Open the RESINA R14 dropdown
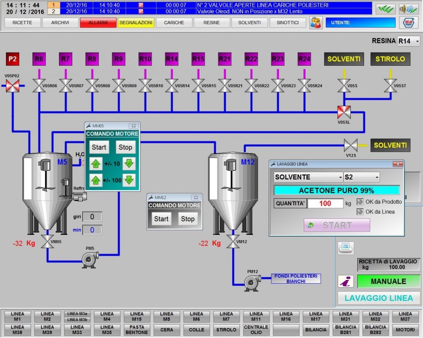 [408, 41]
